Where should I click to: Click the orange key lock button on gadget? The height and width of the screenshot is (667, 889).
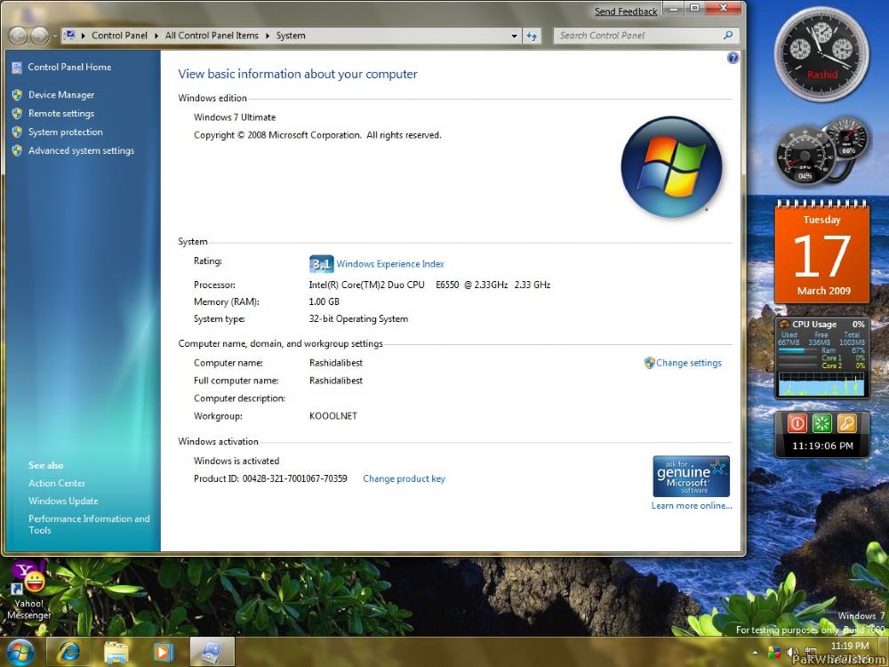coord(846,423)
